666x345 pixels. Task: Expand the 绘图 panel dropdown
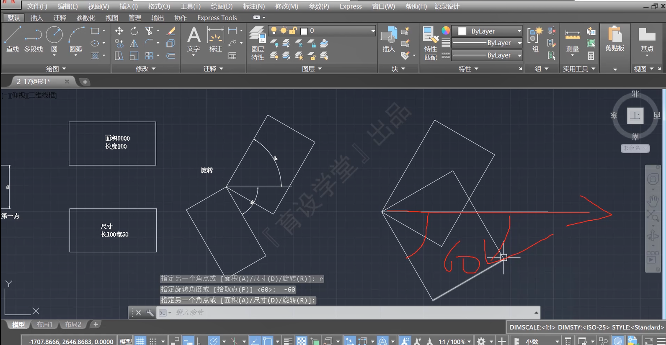(x=56, y=69)
